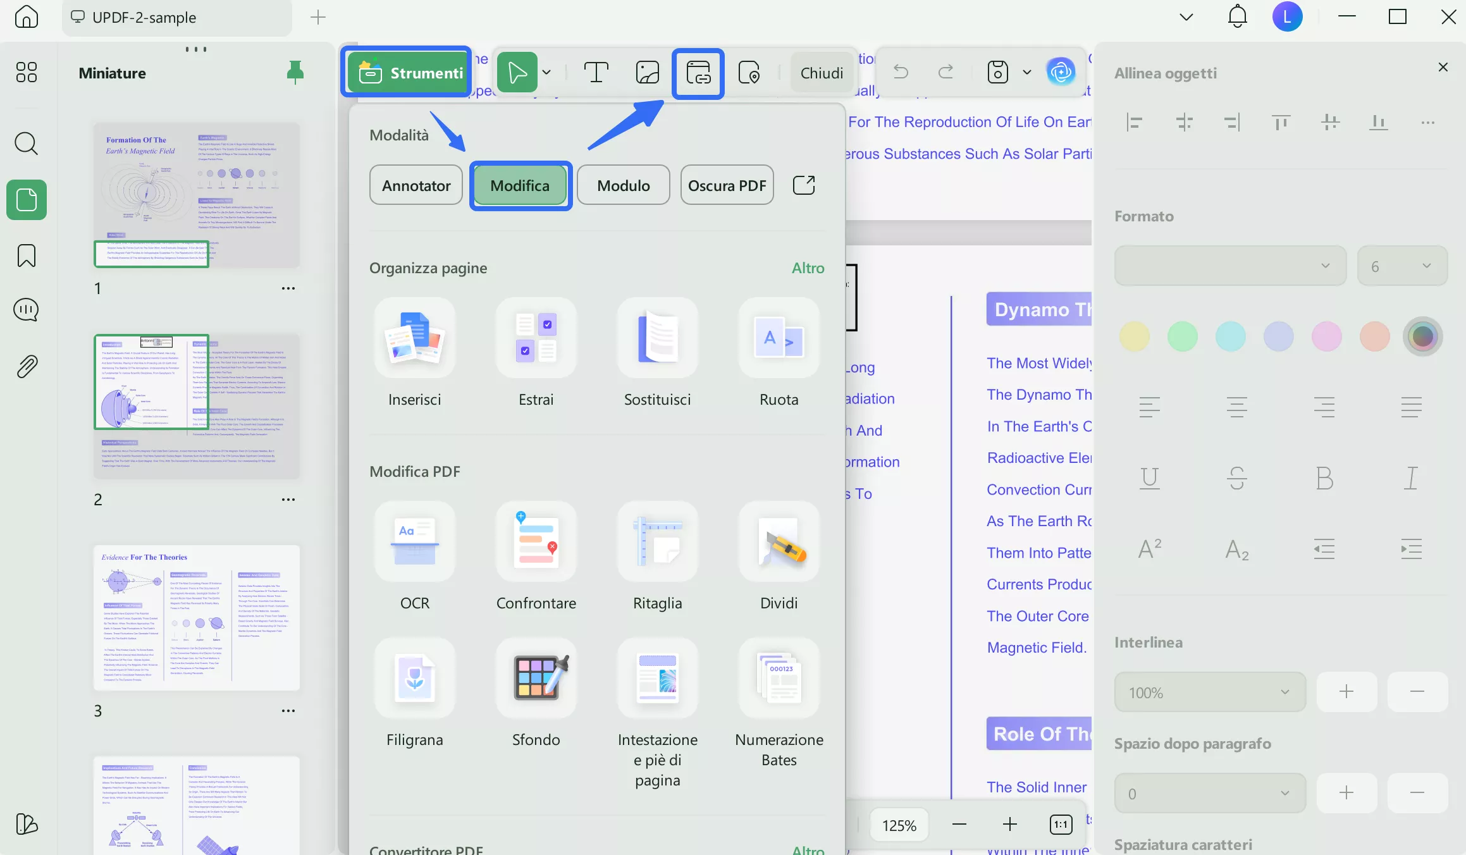Screen dimensions: 1466x855
Task: Switch to Annotator mode
Action: [416, 185]
